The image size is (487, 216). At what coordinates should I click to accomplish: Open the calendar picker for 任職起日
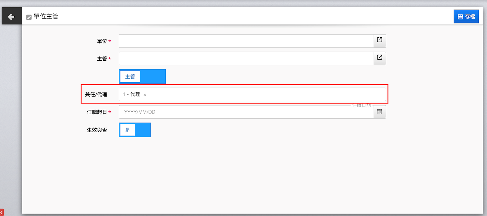click(x=380, y=112)
